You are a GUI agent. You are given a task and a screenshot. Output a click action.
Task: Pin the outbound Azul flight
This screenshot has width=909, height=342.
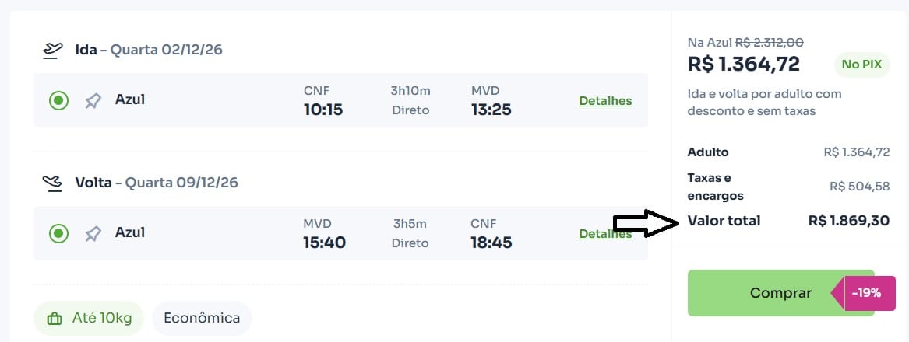coord(93,100)
